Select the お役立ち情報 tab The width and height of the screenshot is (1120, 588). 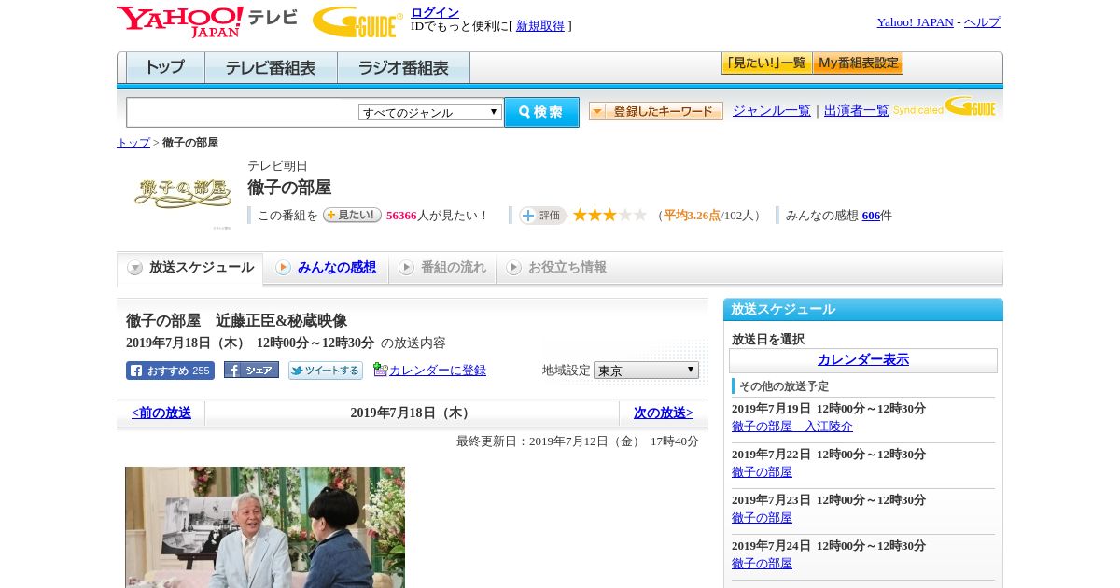556,268
